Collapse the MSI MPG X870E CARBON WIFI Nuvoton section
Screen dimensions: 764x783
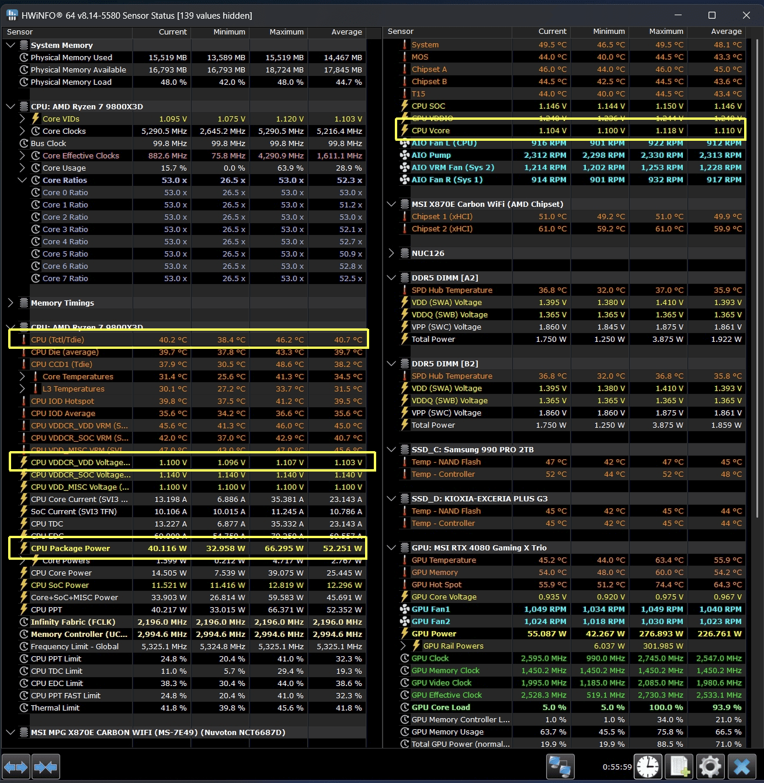[11, 732]
